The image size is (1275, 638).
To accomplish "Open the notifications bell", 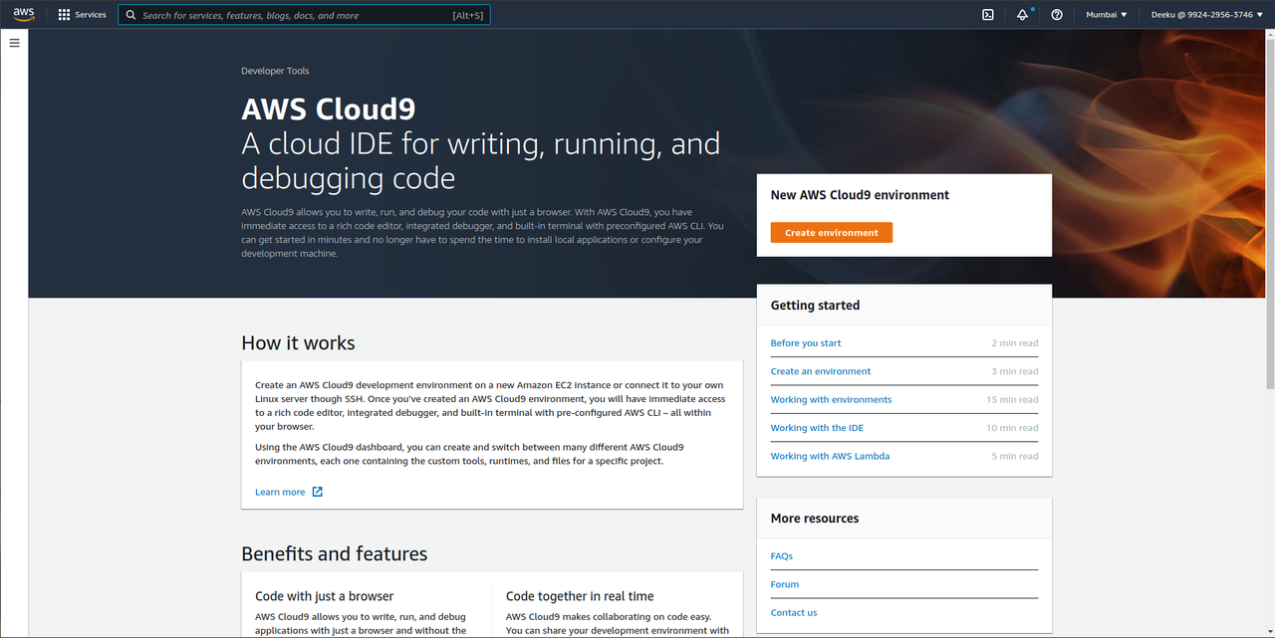I will [1022, 15].
